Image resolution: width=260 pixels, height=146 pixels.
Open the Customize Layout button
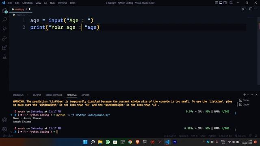[231, 3]
